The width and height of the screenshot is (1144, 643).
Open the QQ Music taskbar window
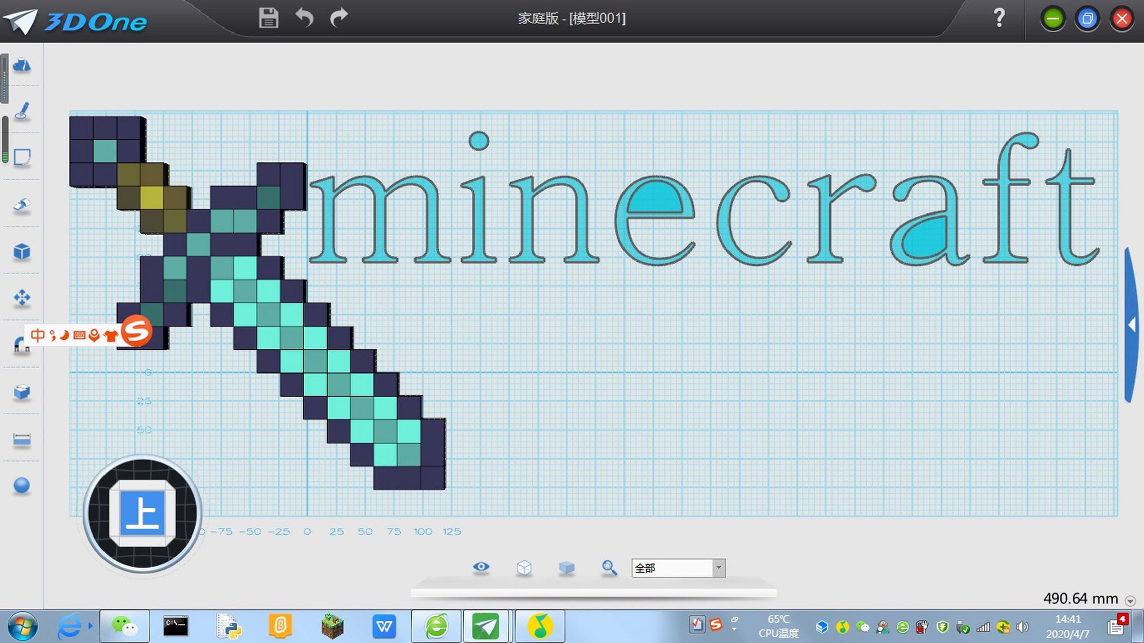pos(540,626)
